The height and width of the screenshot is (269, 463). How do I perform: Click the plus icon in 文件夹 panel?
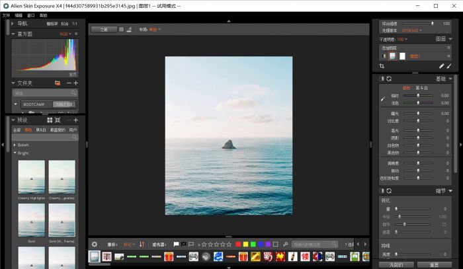point(76,83)
